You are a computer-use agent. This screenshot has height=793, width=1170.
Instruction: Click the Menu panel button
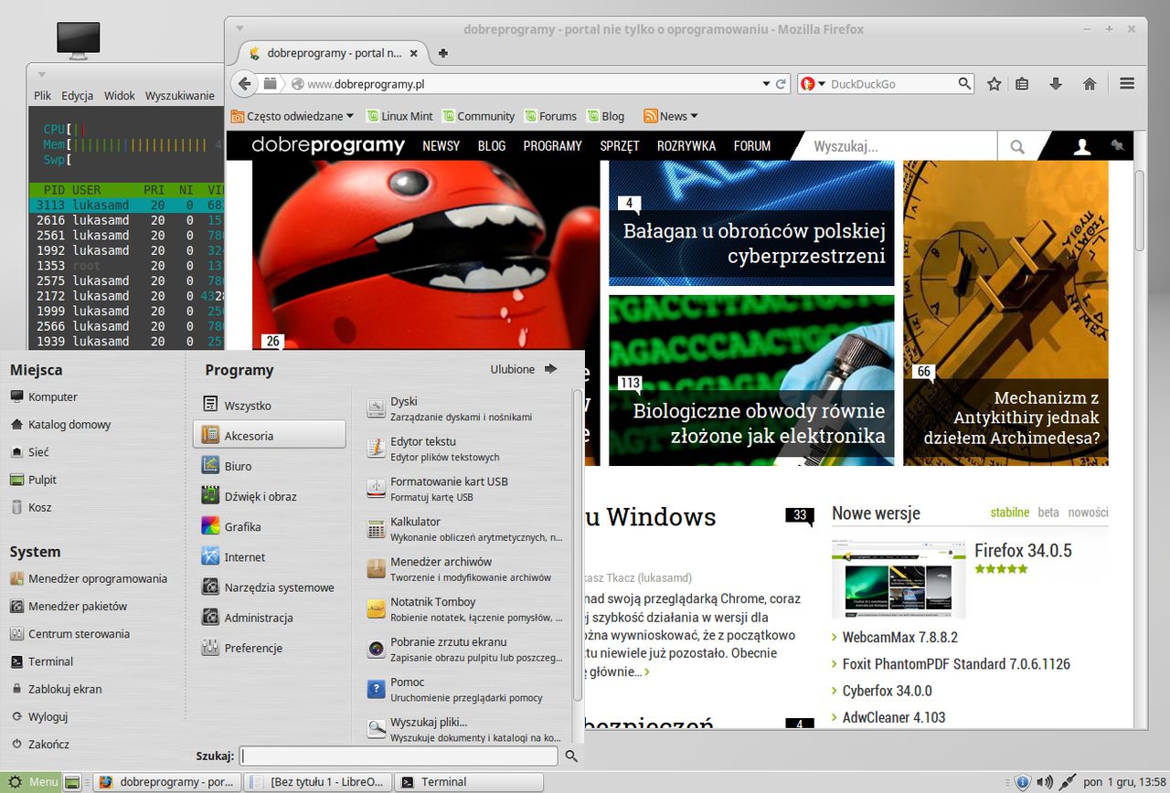coord(32,782)
